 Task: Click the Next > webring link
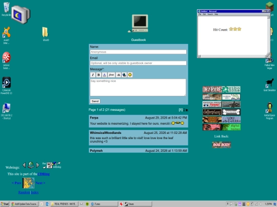pos(40,183)
